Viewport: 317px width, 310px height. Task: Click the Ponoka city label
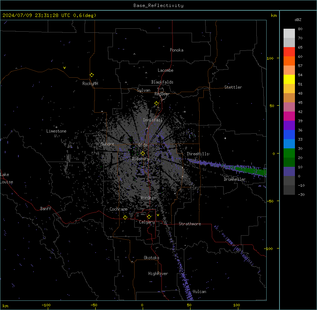(177, 50)
